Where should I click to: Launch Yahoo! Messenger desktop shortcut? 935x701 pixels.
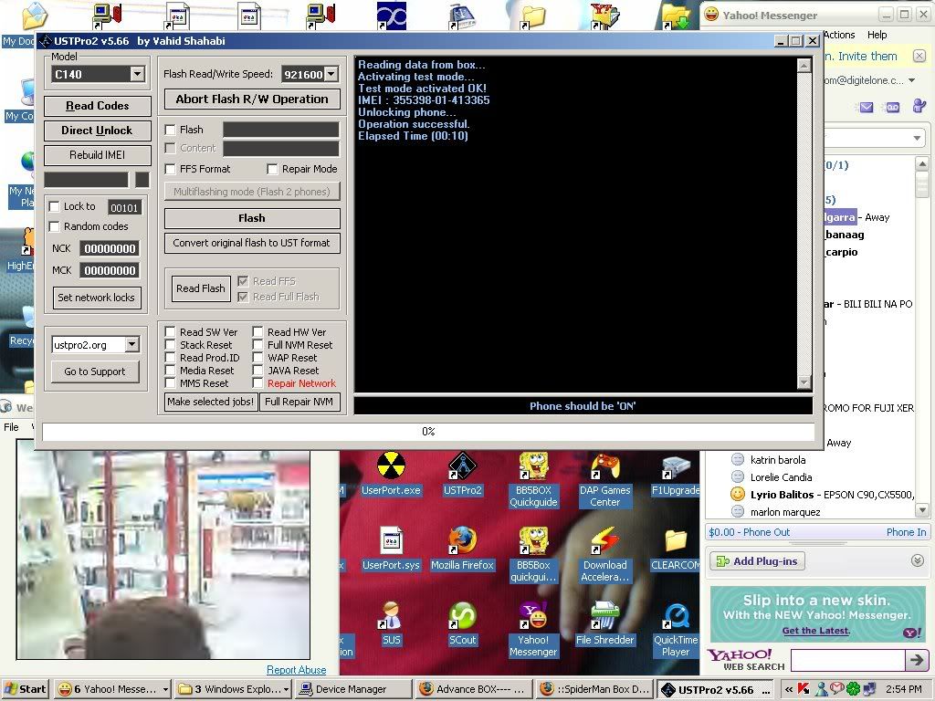[533, 630]
